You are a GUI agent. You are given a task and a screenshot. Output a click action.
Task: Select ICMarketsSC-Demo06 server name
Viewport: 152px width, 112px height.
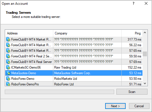coord(26,67)
